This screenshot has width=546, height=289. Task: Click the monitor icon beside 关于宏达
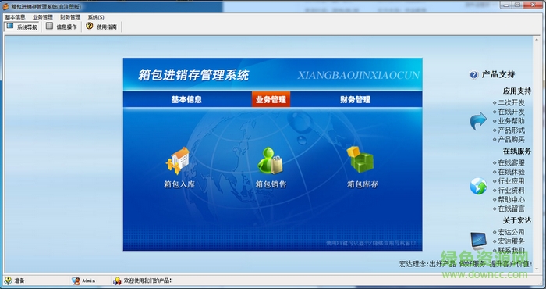click(478, 241)
